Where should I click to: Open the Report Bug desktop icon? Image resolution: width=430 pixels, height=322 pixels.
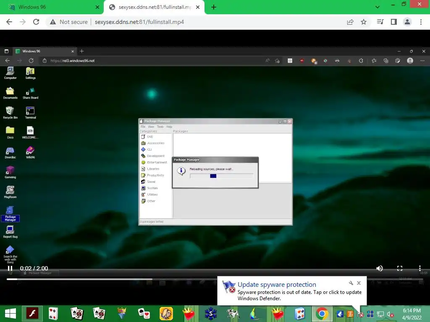(x=10, y=232)
